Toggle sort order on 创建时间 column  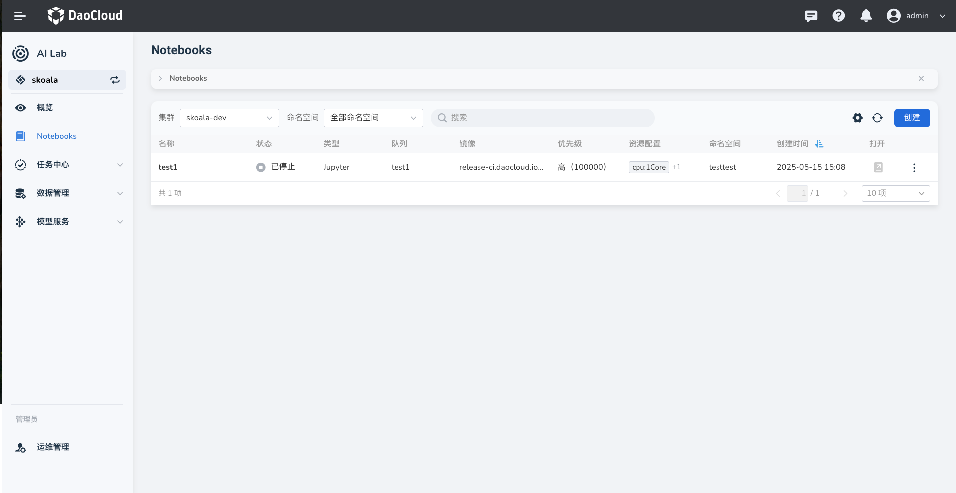819,144
